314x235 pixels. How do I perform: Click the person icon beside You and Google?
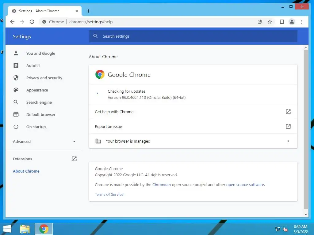(16, 53)
